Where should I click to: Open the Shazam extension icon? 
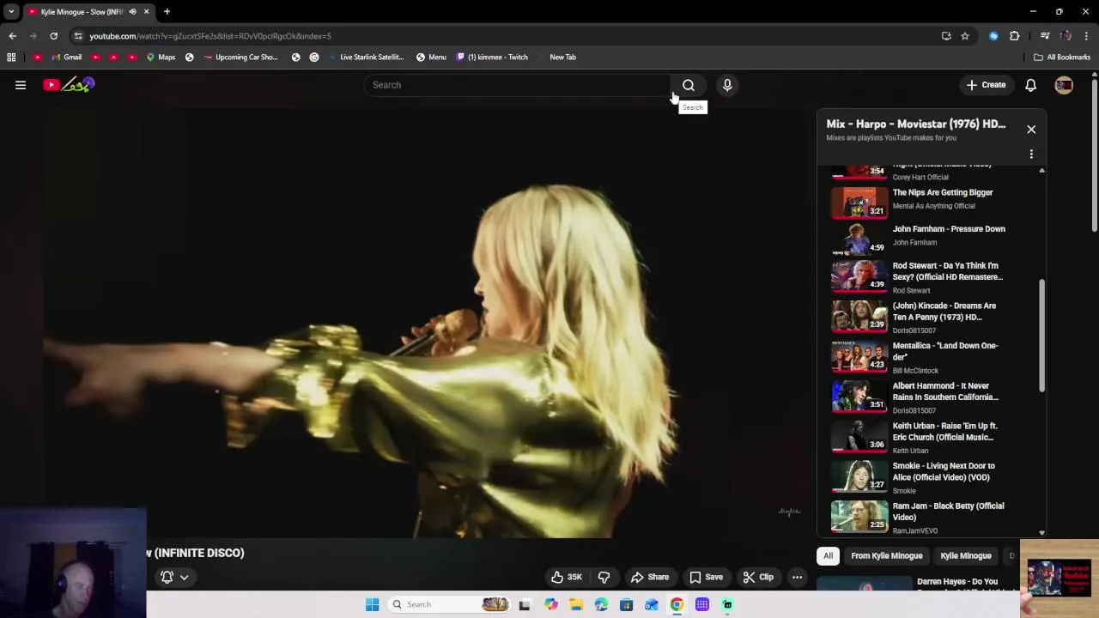coord(993,36)
